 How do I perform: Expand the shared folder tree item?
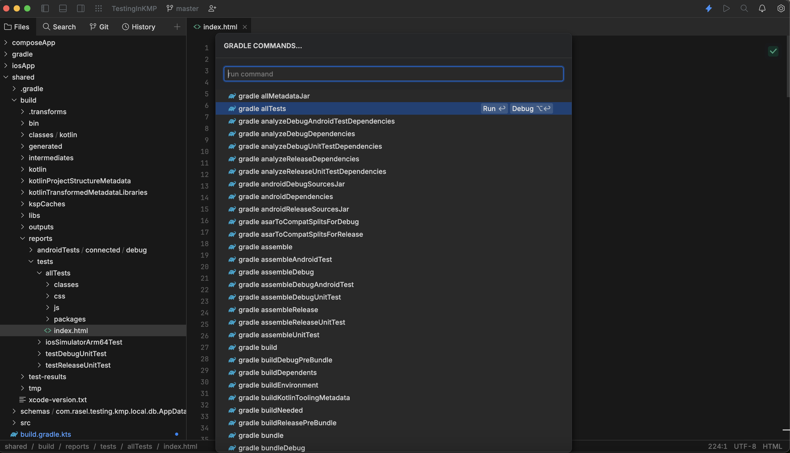(6, 77)
